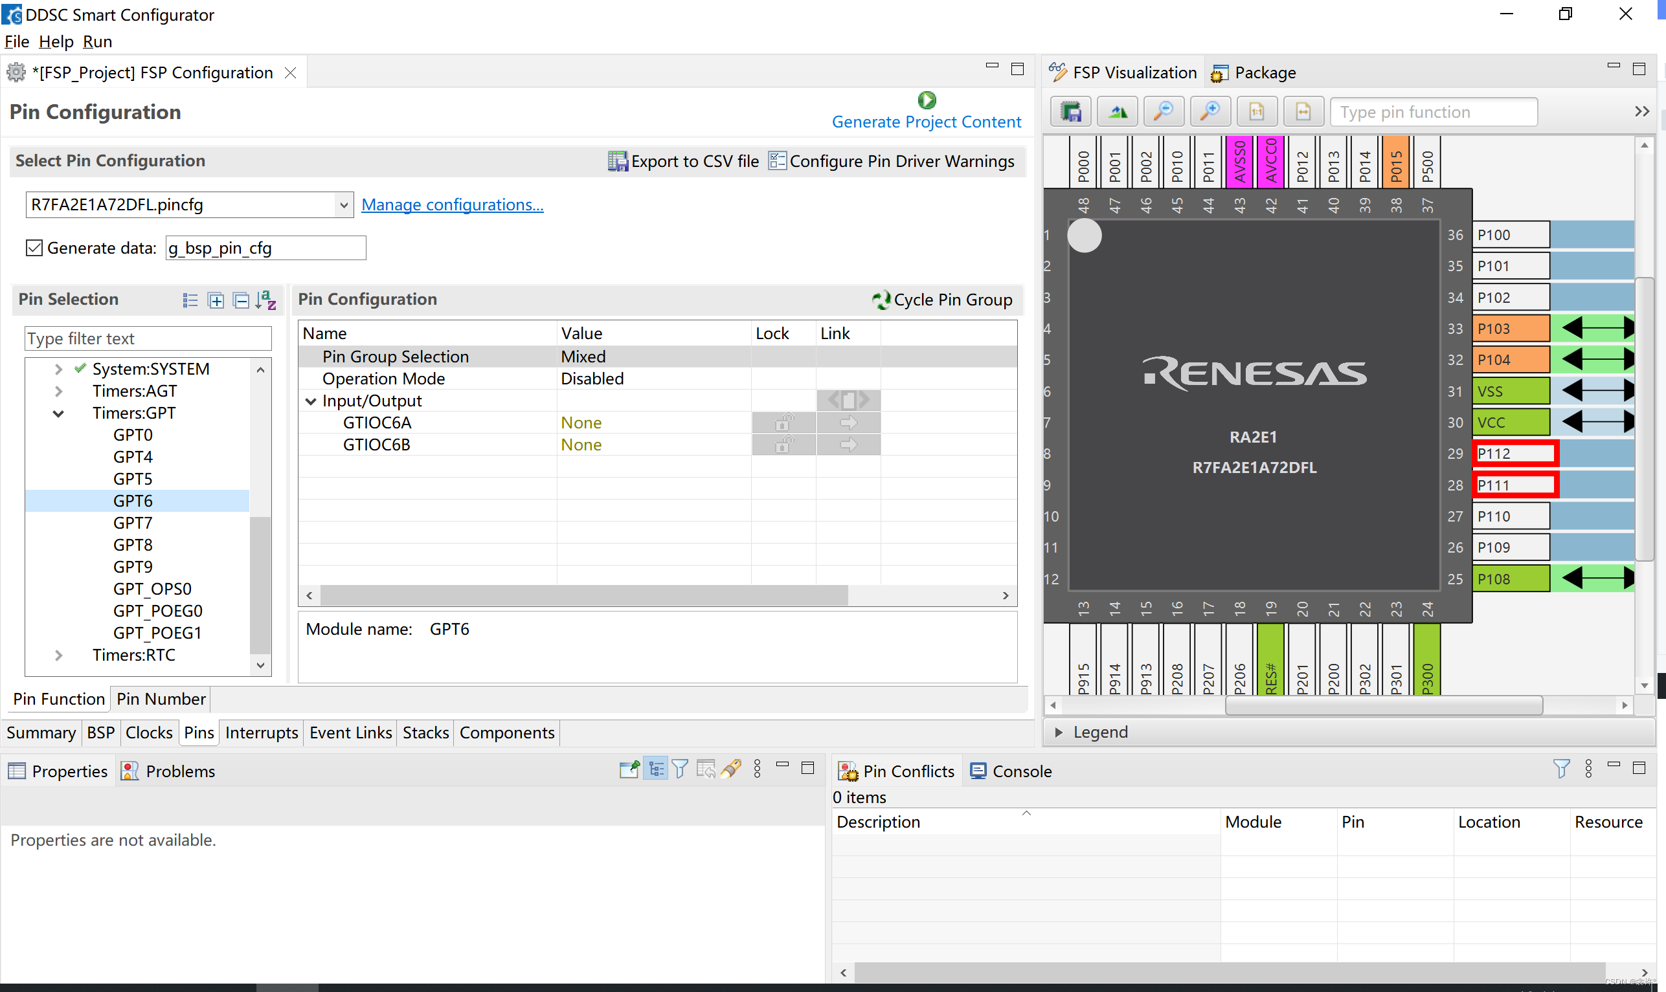
Task: Open the Run menu
Action: (x=97, y=41)
